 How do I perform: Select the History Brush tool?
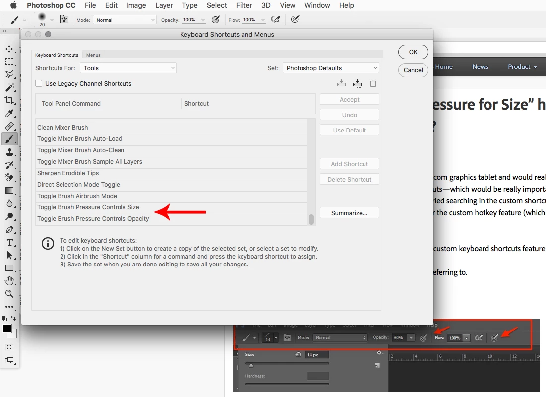(9, 165)
